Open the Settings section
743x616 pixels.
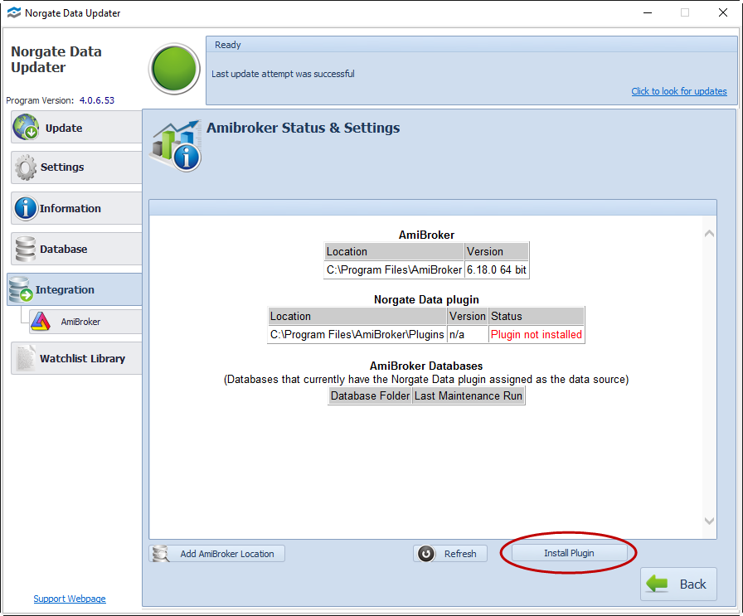pos(76,167)
